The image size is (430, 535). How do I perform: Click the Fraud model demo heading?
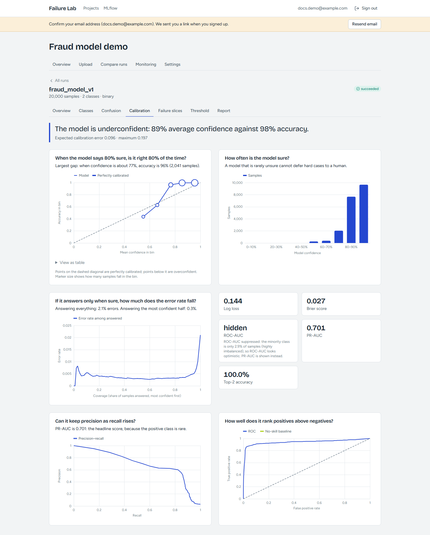click(x=88, y=47)
